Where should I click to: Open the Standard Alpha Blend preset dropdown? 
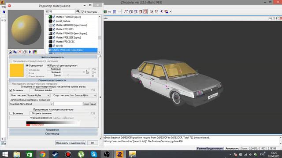[x=31, y=104]
